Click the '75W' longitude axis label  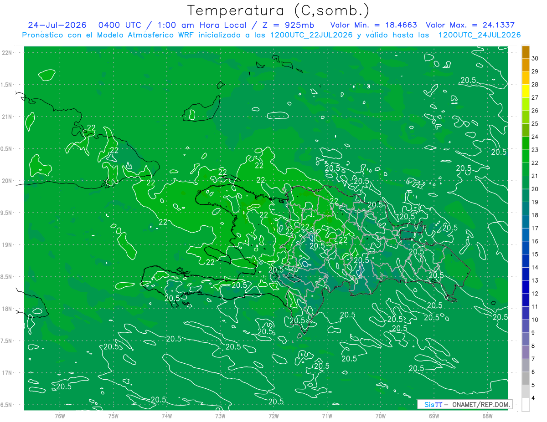[114, 415]
